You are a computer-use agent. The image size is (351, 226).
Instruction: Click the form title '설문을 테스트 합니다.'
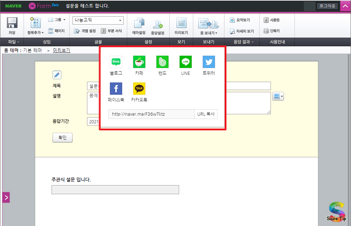(87, 6)
